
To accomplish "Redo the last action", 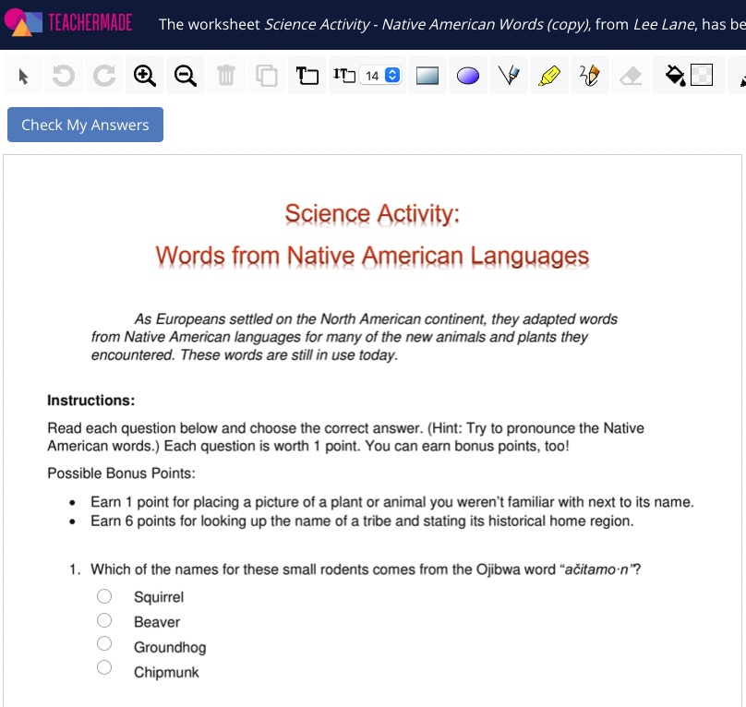I will 103,75.
